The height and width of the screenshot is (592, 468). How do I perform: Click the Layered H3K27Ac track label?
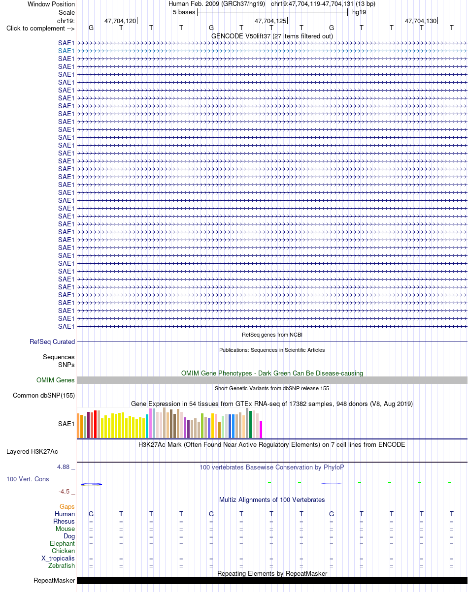pyautogui.click(x=32, y=451)
